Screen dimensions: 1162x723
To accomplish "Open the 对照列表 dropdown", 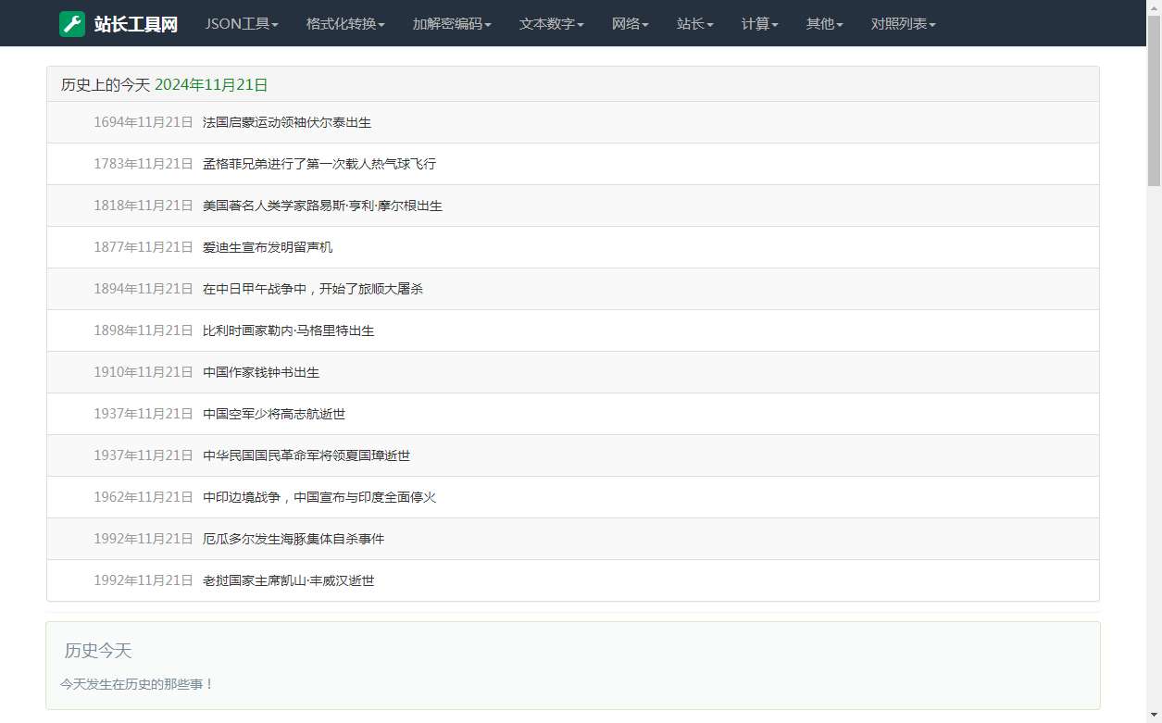I will coord(903,24).
